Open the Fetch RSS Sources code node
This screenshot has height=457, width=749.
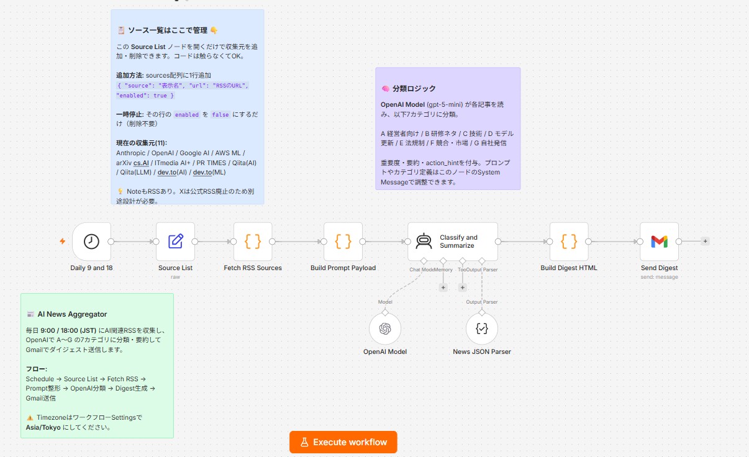(x=253, y=242)
